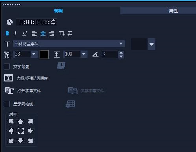Switch to the 编辑 tab
The height and width of the screenshot is (152, 196).
click(x=58, y=11)
